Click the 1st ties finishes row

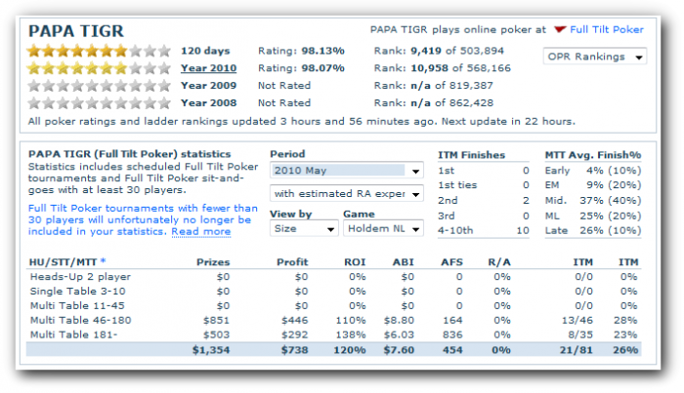tap(484, 185)
